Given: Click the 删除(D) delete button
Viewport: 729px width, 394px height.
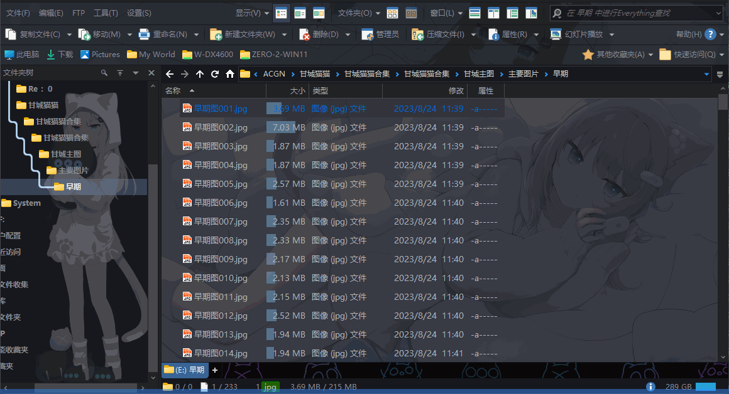Looking at the screenshot, I should click(319, 35).
